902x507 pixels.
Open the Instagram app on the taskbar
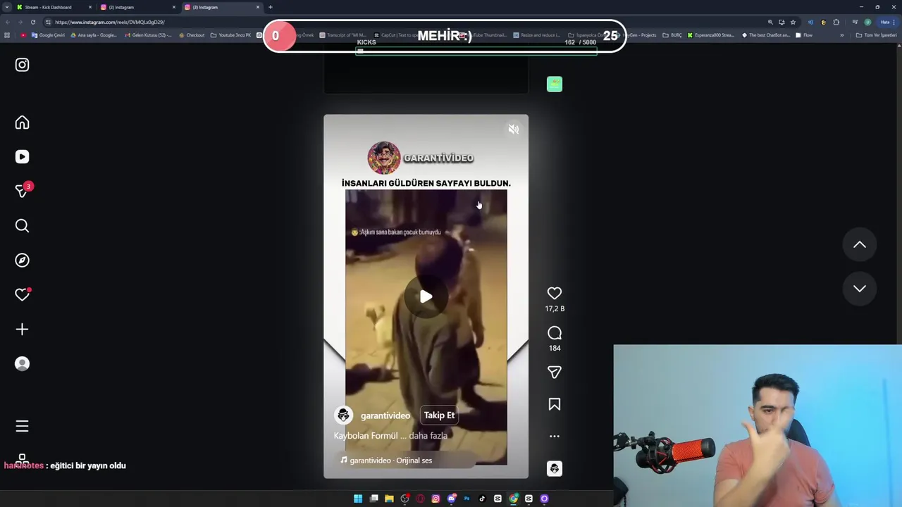[435, 499]
